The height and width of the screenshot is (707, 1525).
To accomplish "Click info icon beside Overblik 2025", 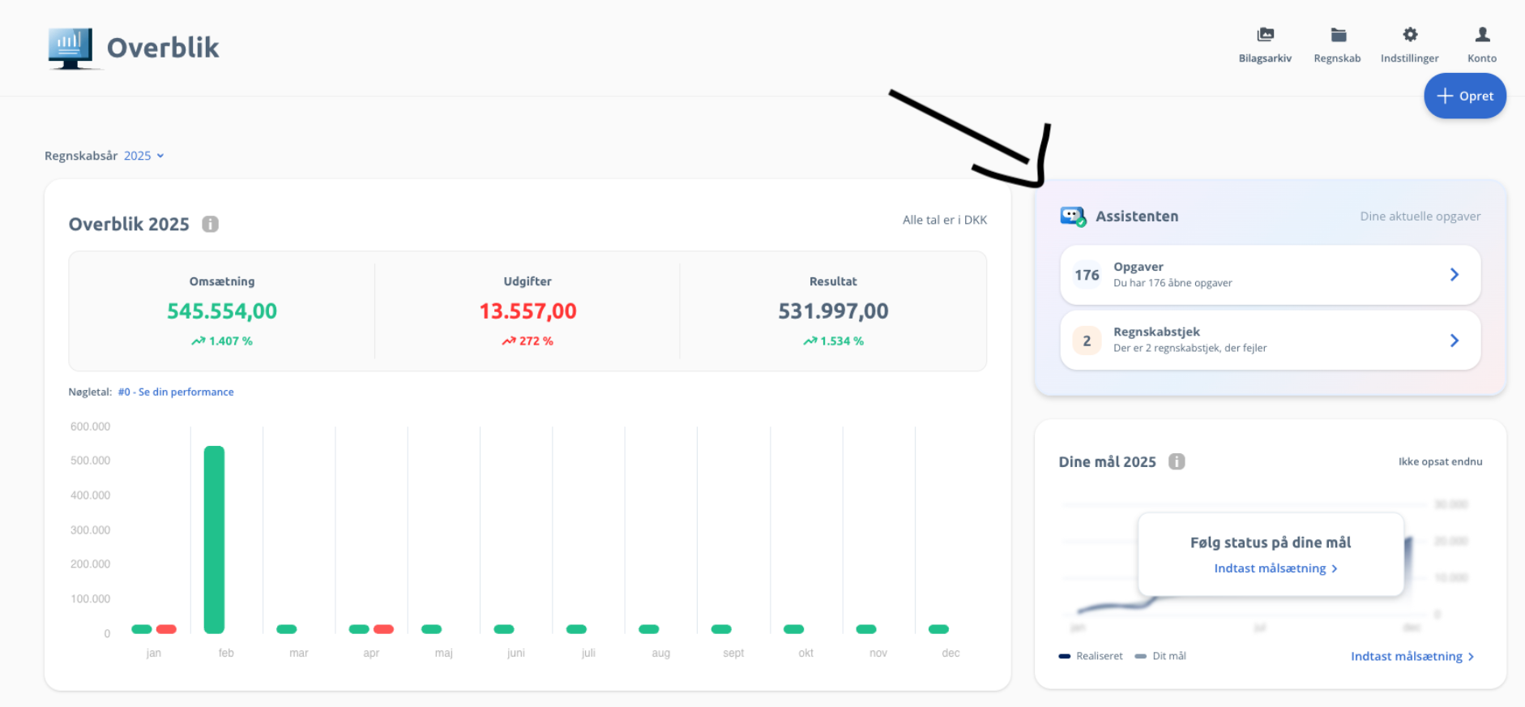I will (x=210, y=225).
